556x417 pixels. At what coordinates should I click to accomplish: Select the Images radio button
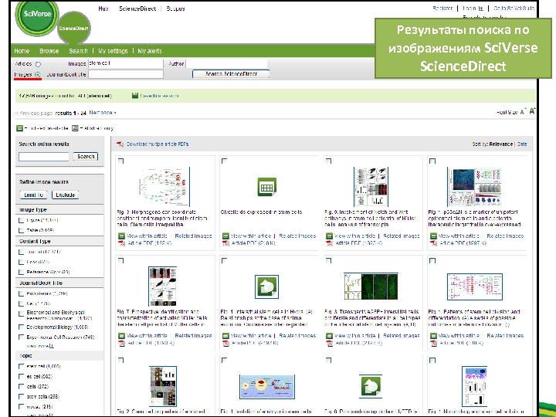click(x=38, y=74)
